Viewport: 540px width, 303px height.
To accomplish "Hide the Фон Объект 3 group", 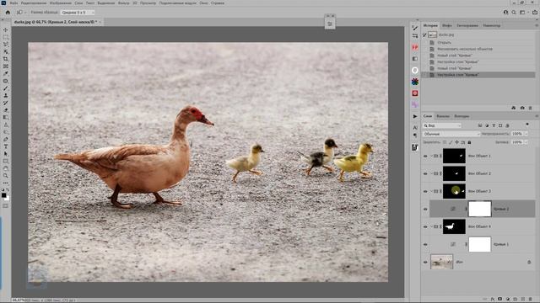I will (425, 191).
